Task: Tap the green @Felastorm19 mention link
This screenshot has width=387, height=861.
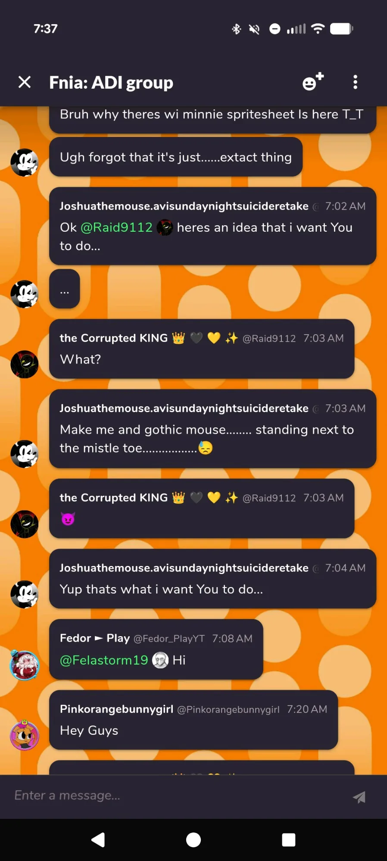Action: coord(104,660)
